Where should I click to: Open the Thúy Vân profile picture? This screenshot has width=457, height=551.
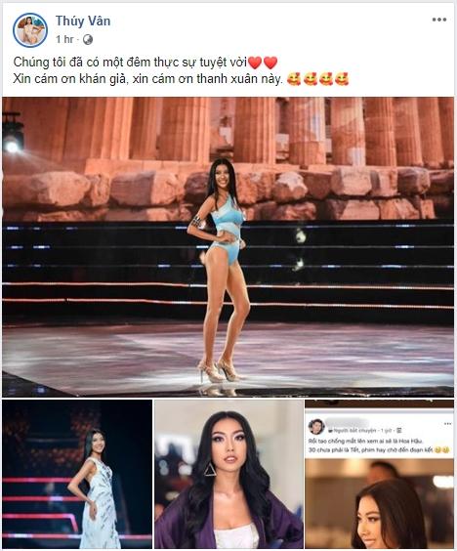[x=30, y=30]
